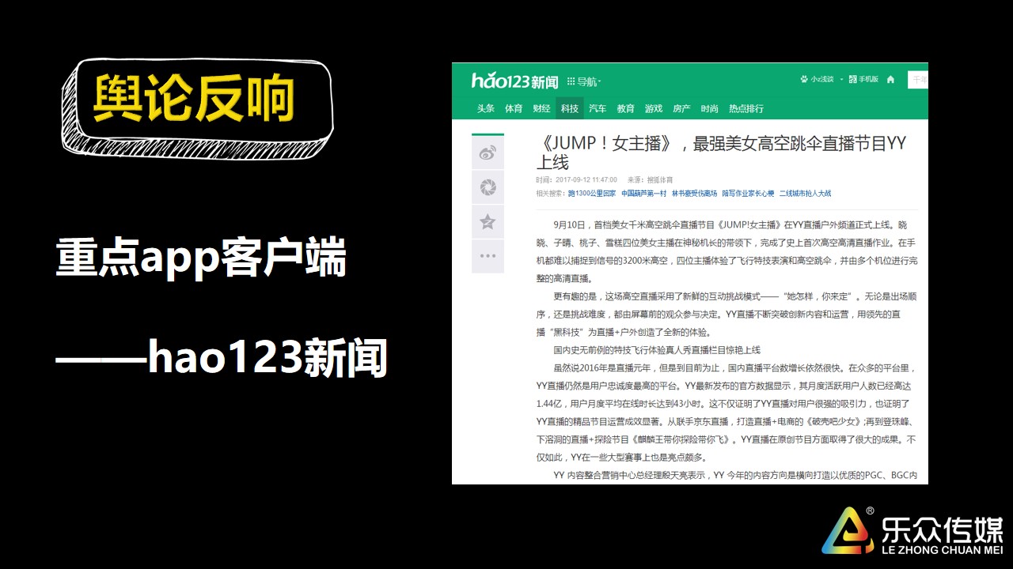1013x569 pixels.
Task: Go to homepage via the house icon
Action: (890, 80)
